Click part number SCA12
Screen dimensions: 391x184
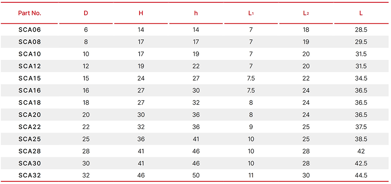click(29, 66)
